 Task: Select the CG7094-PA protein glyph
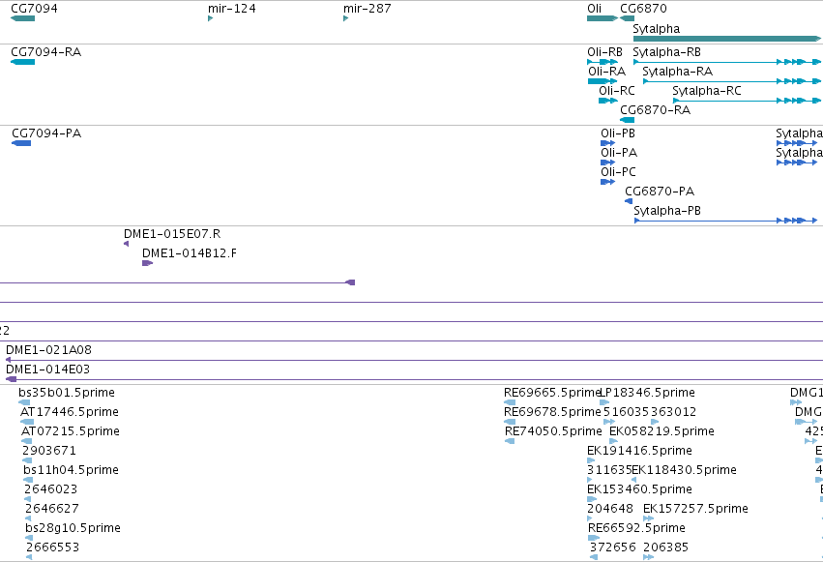(x=21, y=143)
